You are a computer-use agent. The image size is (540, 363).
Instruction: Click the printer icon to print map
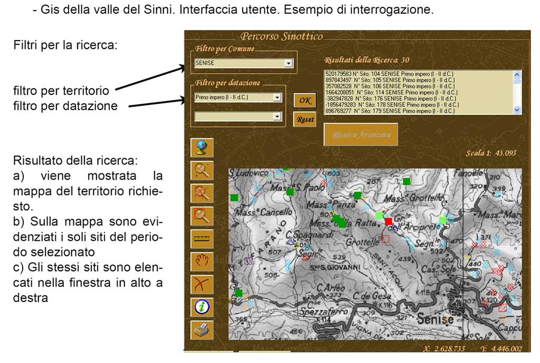tap(201, 329)
